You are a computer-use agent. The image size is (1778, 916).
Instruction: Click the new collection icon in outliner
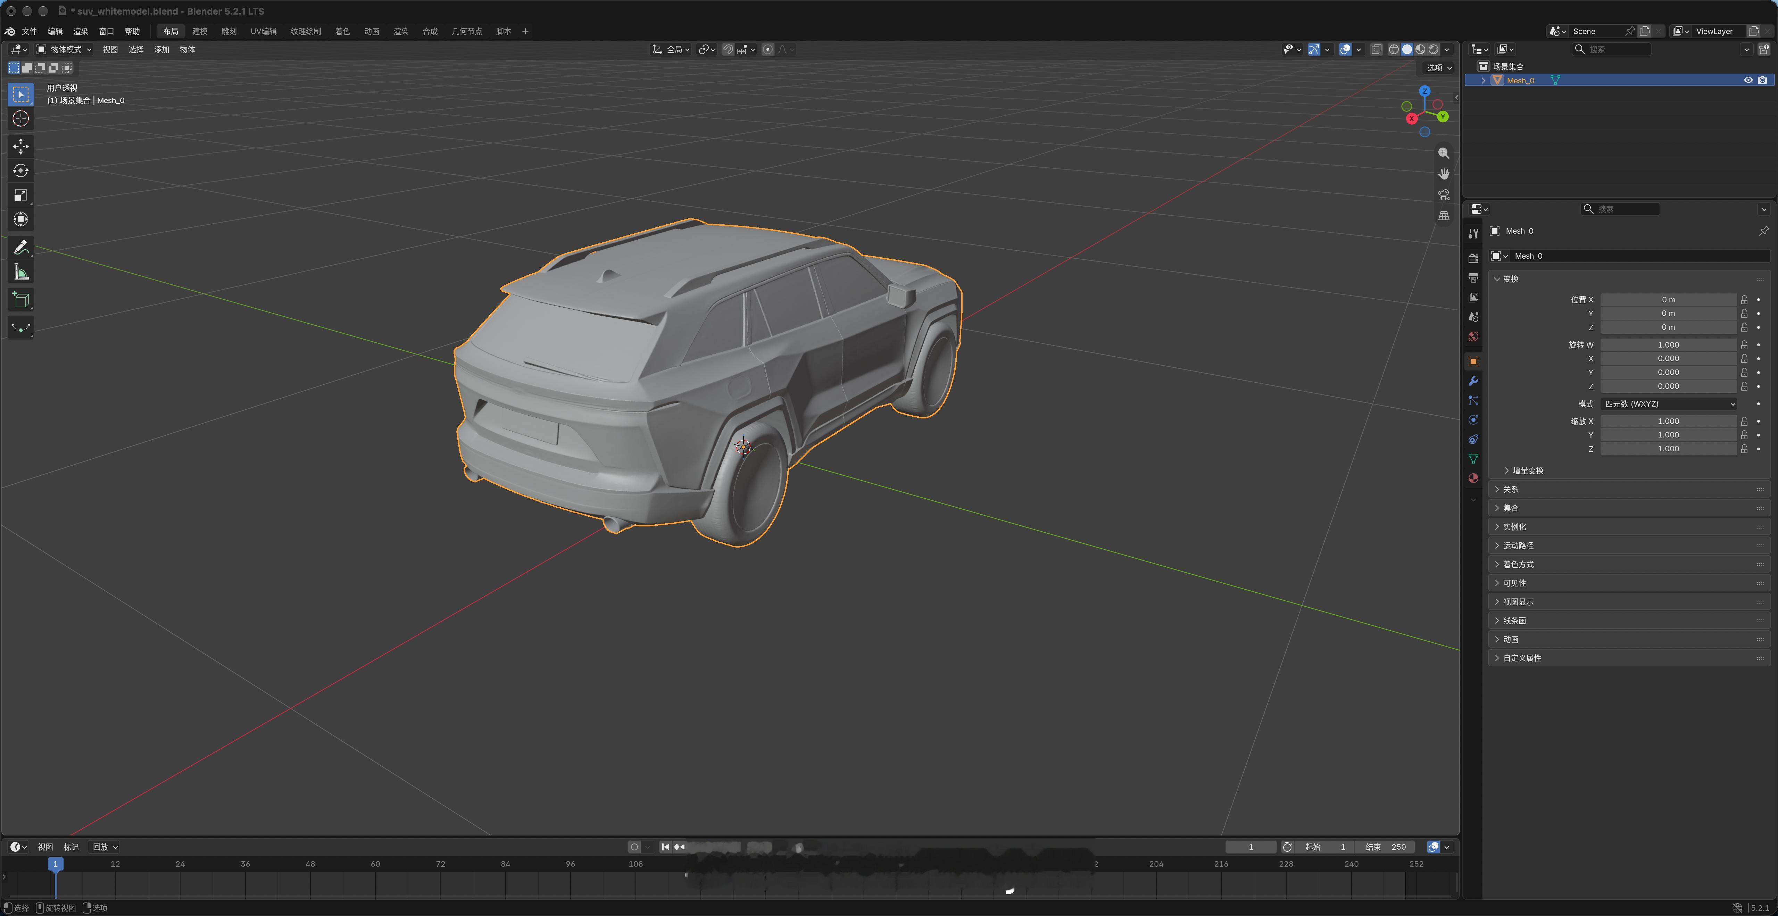1763,49
